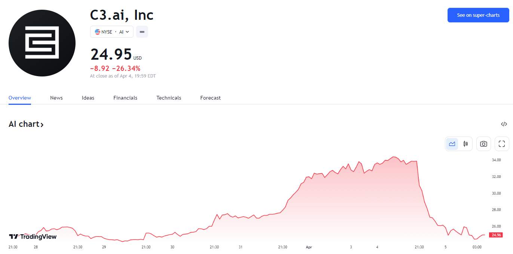Open chart in fullscreen mode
The height and width of the screenshot is (254, 513).
click(502, 144)
